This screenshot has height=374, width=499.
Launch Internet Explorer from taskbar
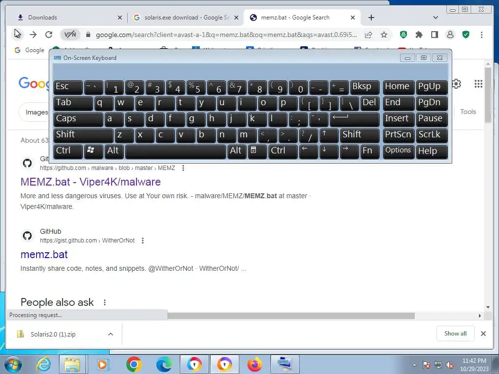coord(43,364)
